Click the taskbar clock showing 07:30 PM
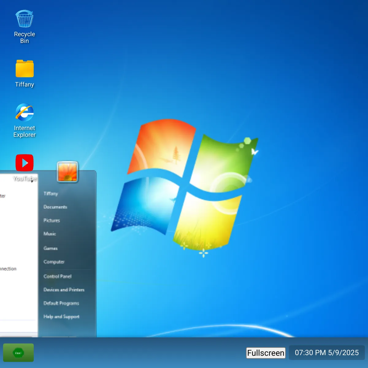 click(x=327, y=353)
